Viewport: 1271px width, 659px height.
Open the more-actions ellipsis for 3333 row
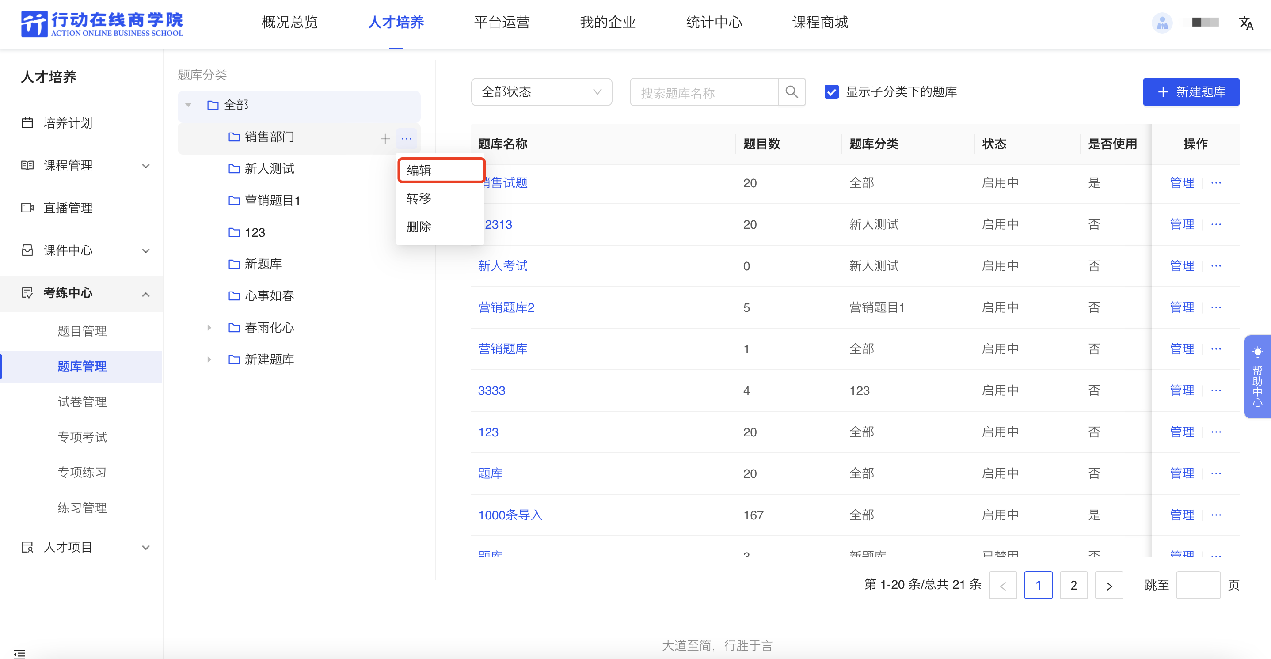click(1216, 390)
